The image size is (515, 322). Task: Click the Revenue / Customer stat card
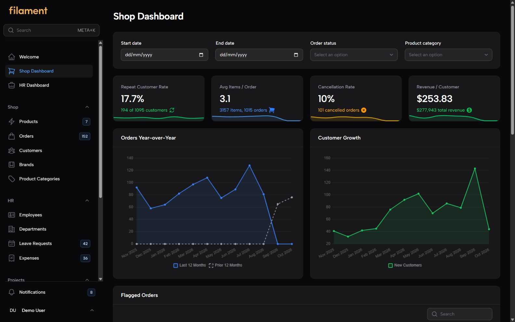pyautogui.click(x=454, y=98)
